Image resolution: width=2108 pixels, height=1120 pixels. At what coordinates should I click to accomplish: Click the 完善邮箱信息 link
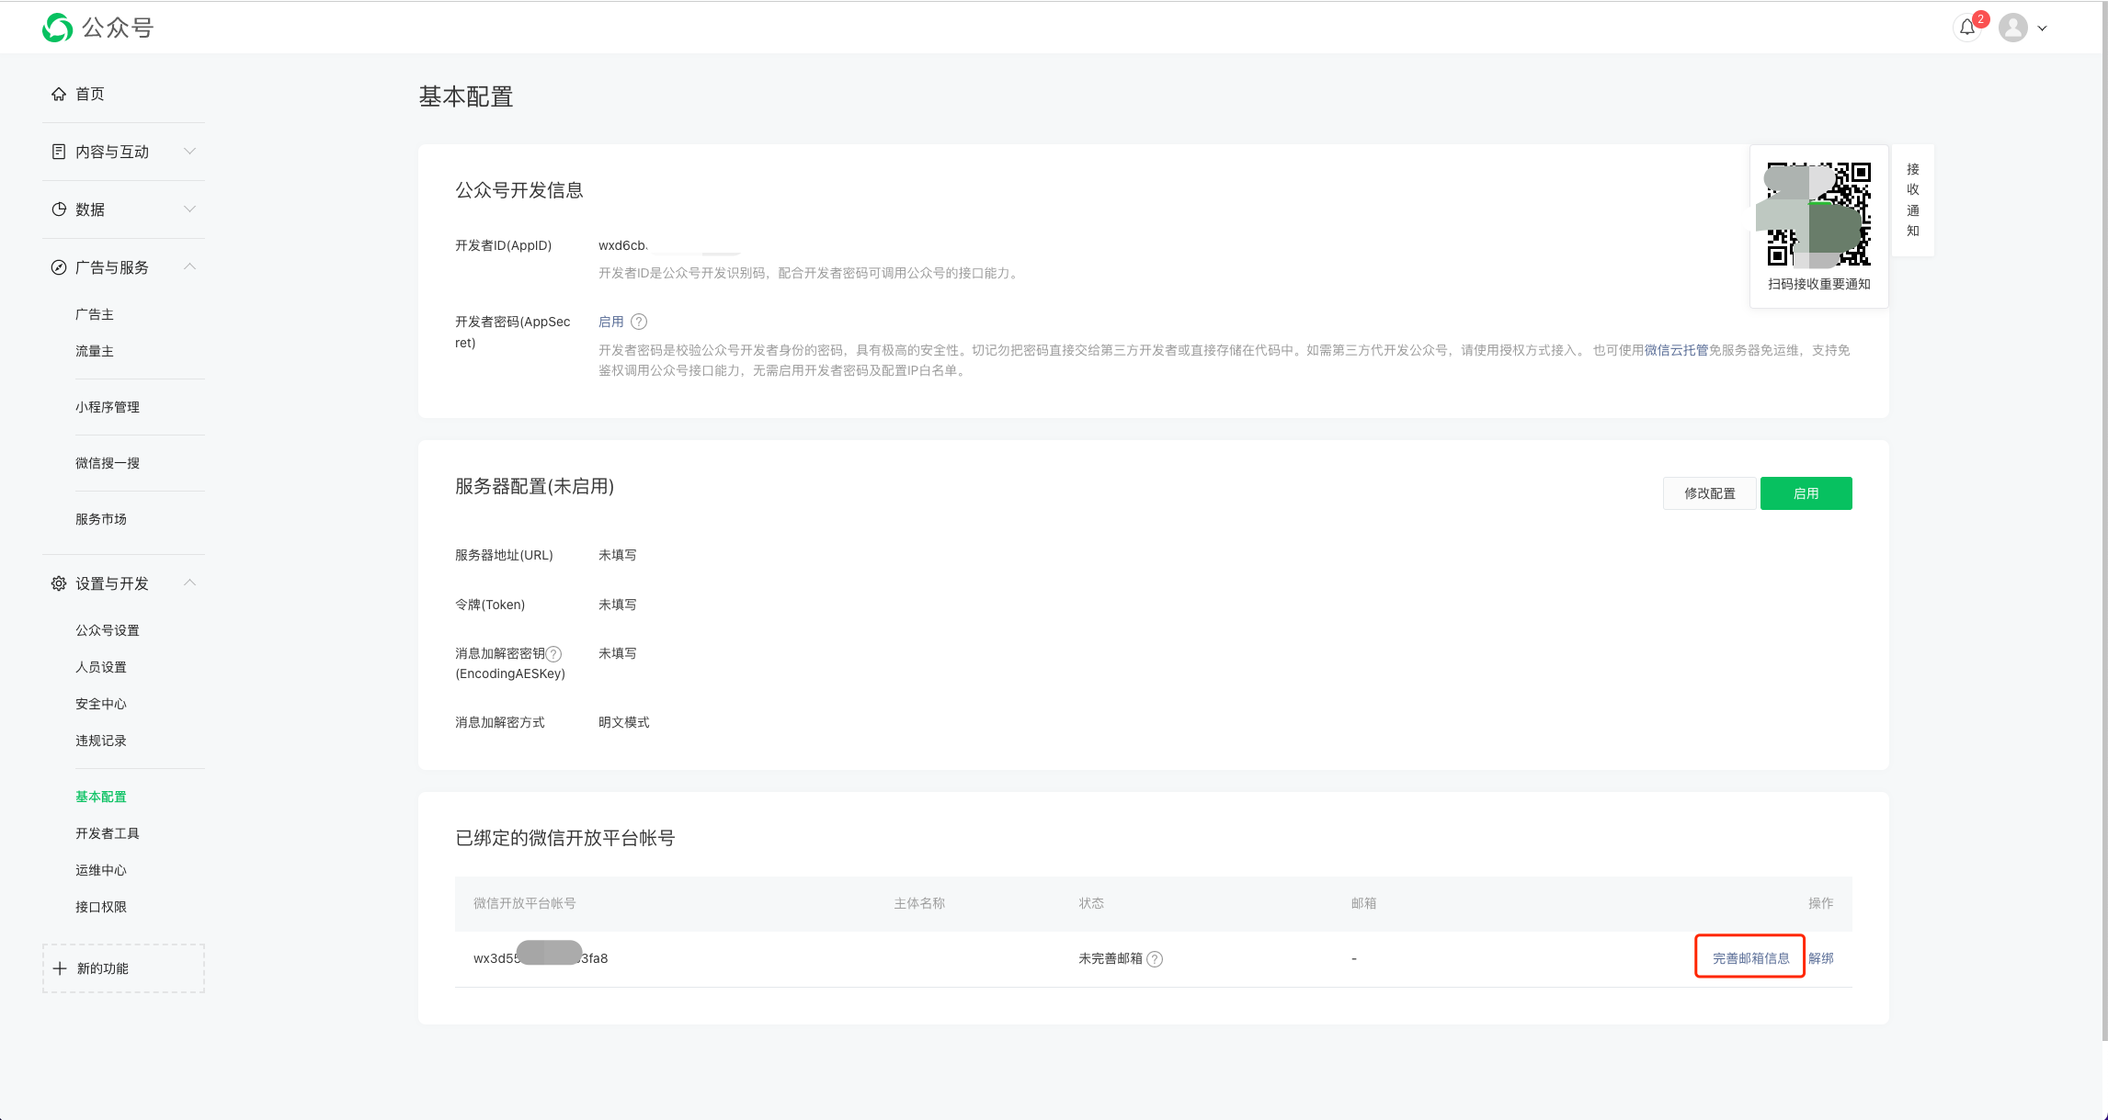(x=1750, y=958)
